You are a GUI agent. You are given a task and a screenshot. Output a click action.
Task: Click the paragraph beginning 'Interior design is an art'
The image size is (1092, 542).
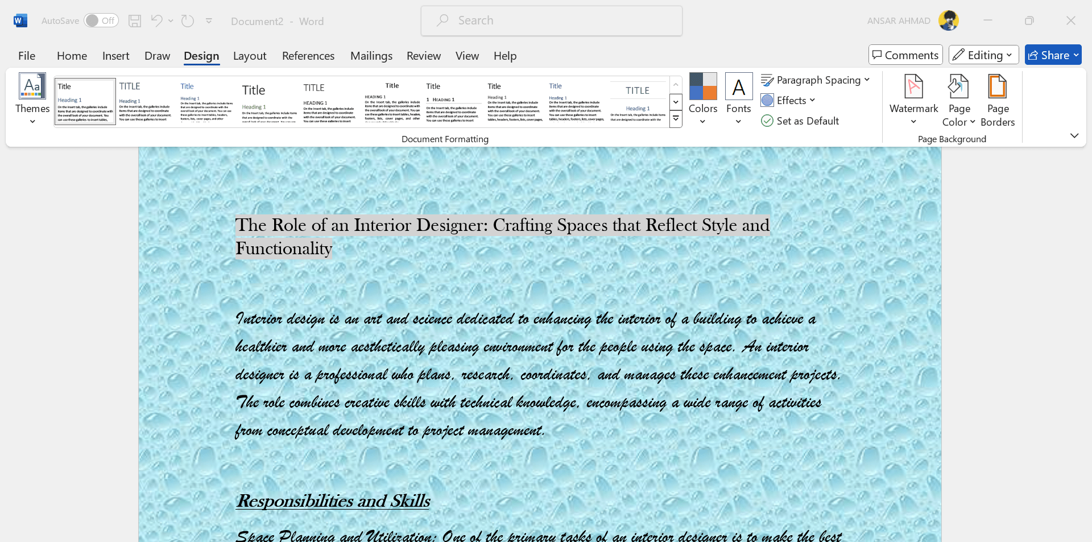[538, 374]
